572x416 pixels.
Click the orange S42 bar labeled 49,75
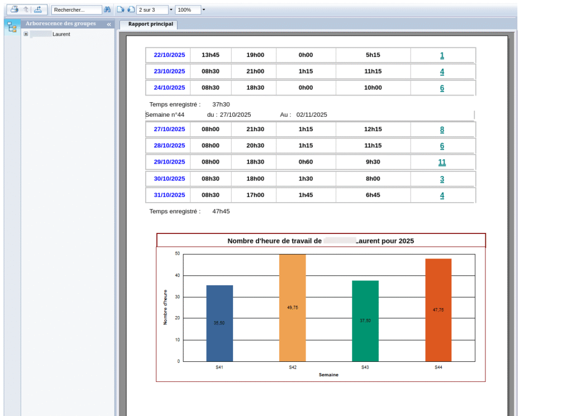tap(293, 308)
